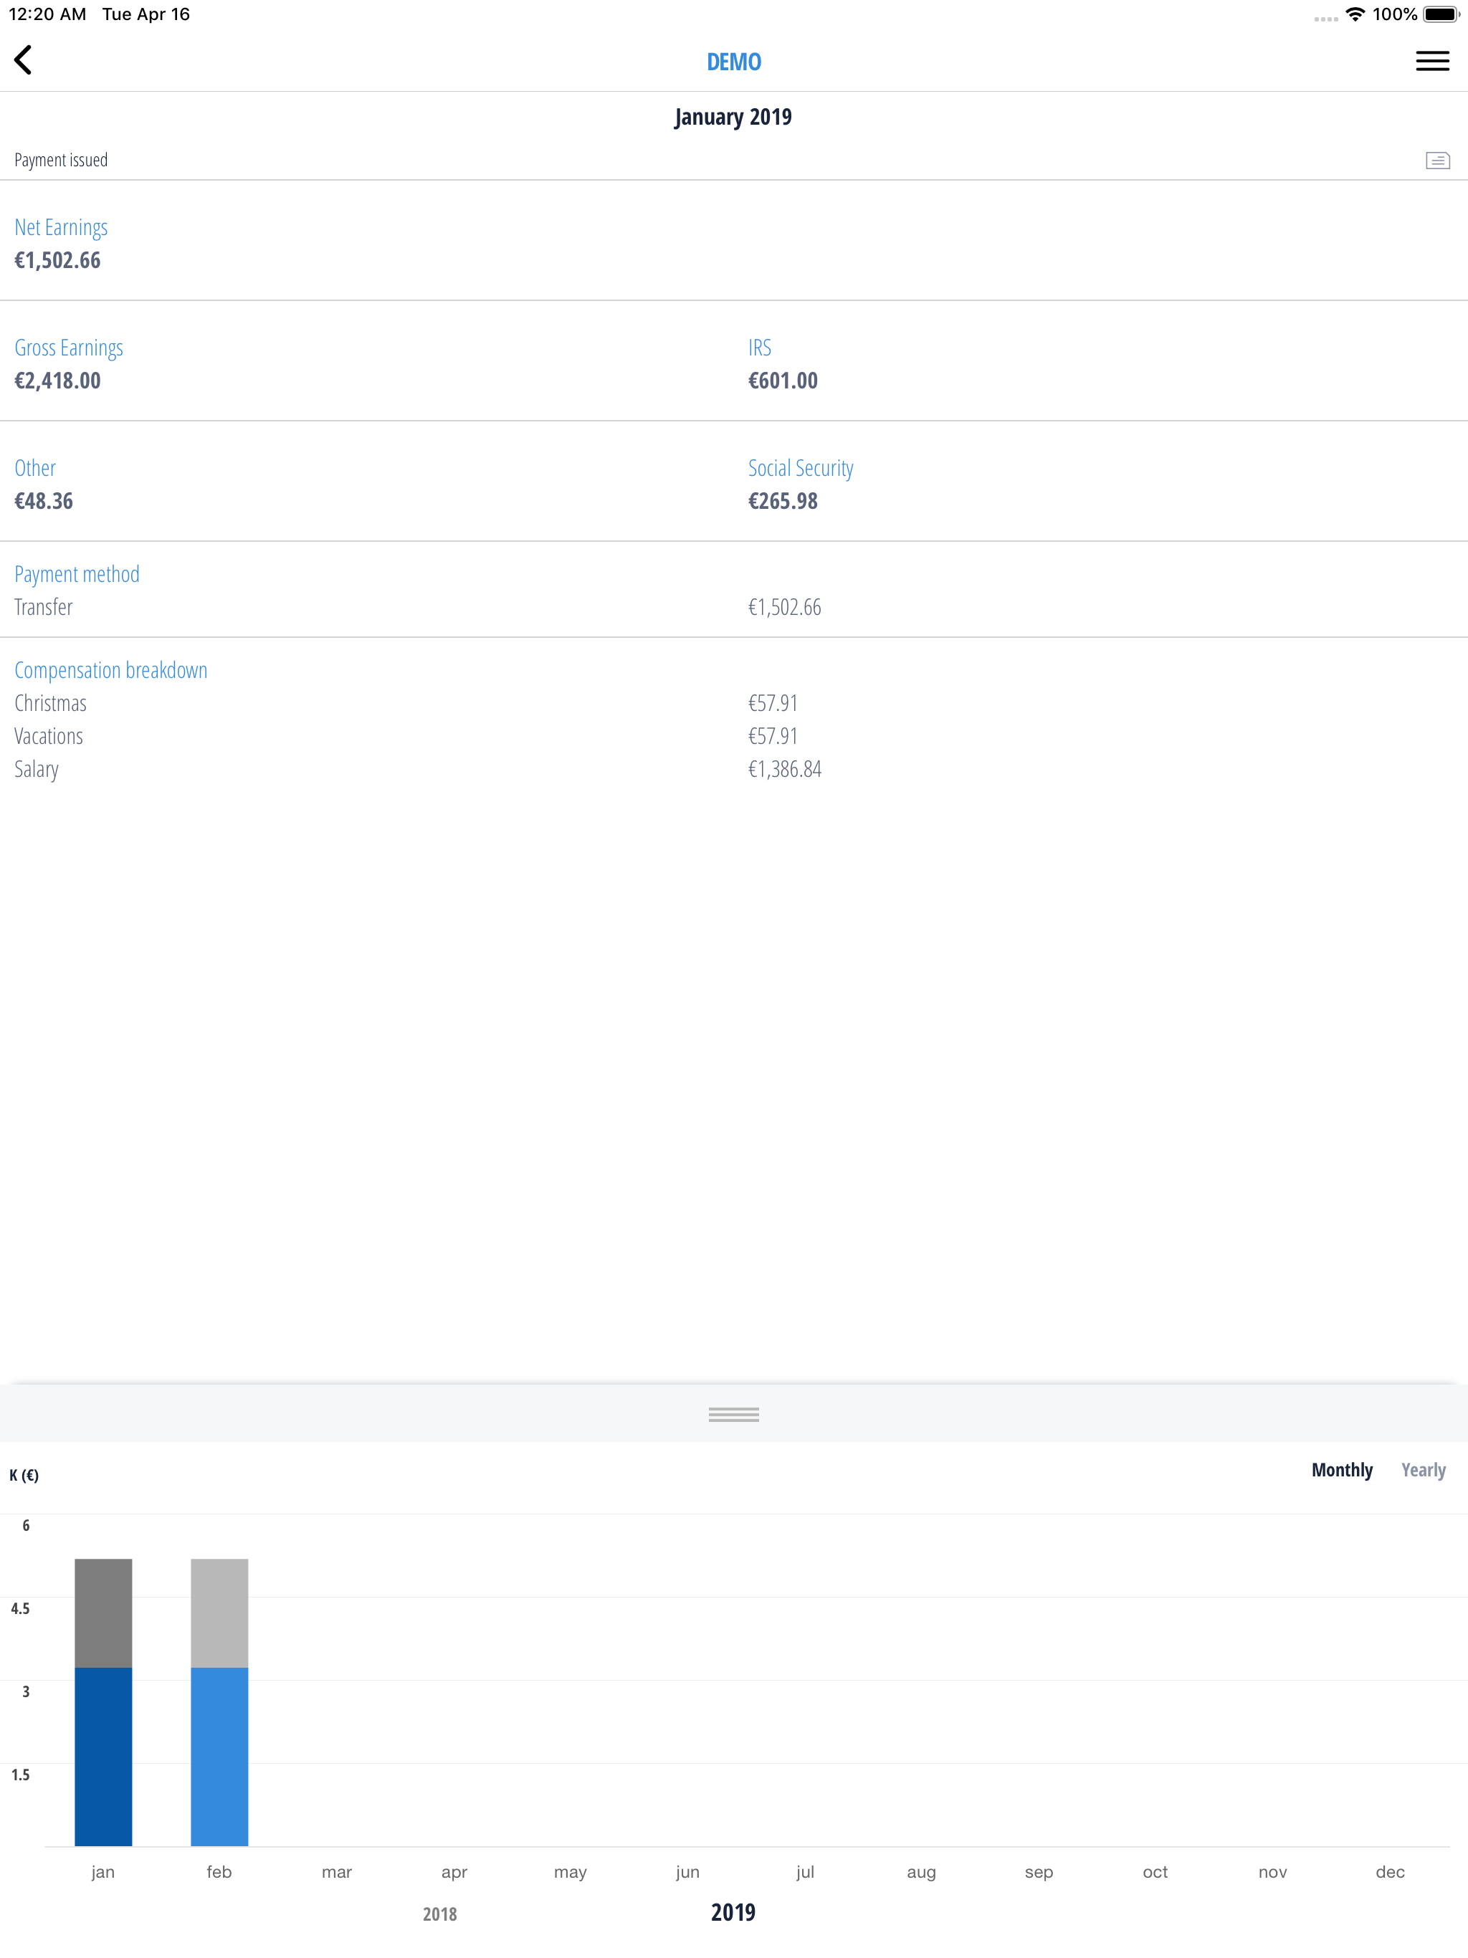The height and width of the screenshot is (1958, 1468).
Task: Tap the Salary amount €1,386.84
Action: click(784, 769)
